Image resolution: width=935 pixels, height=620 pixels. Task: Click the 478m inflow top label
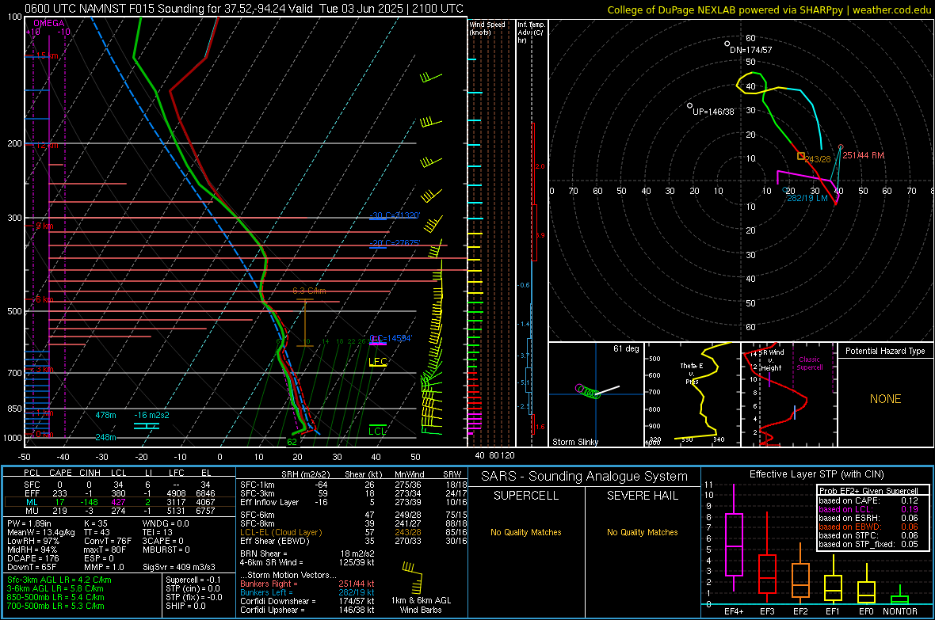point(105,415)
